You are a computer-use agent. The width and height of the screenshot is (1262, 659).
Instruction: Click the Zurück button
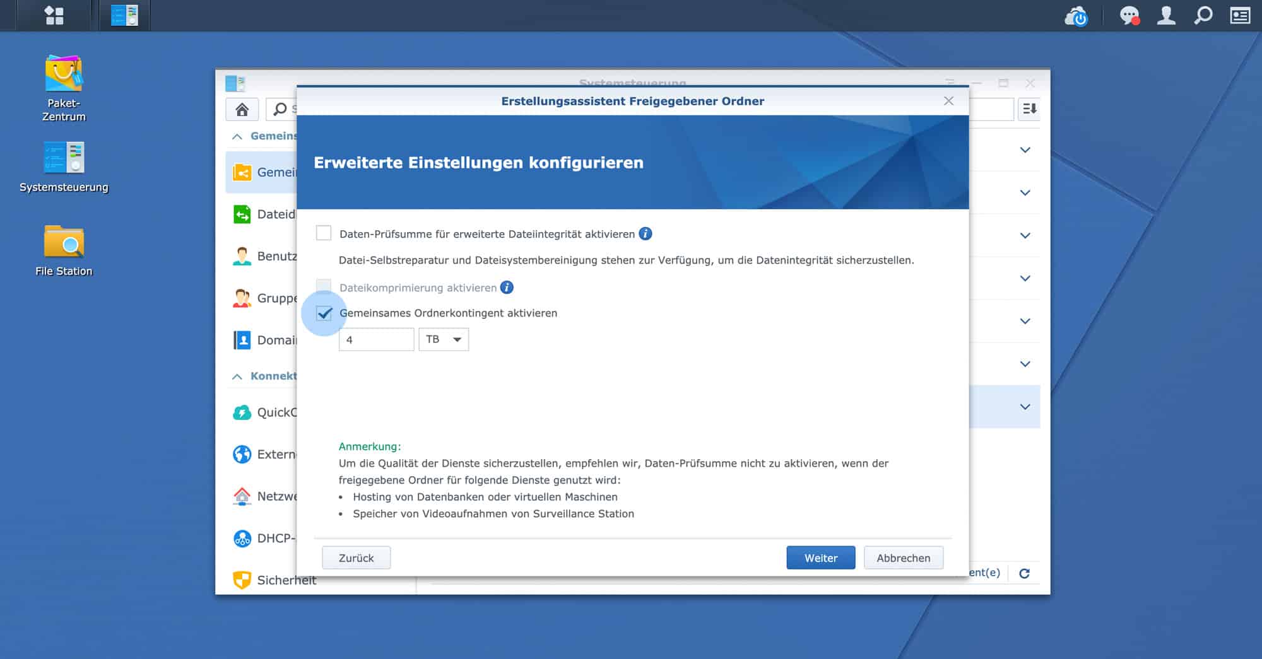click(357, 558)
